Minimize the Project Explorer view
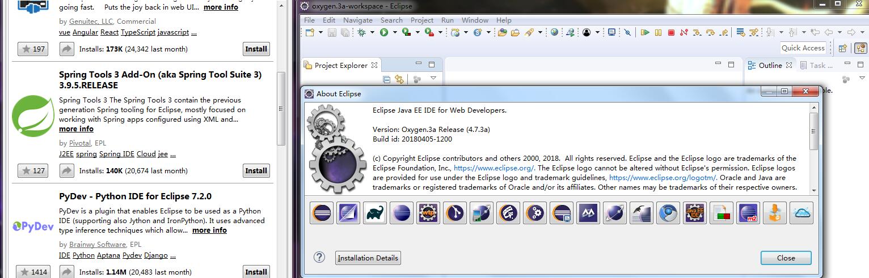This screenshot has height=278, width=869. 419,63
